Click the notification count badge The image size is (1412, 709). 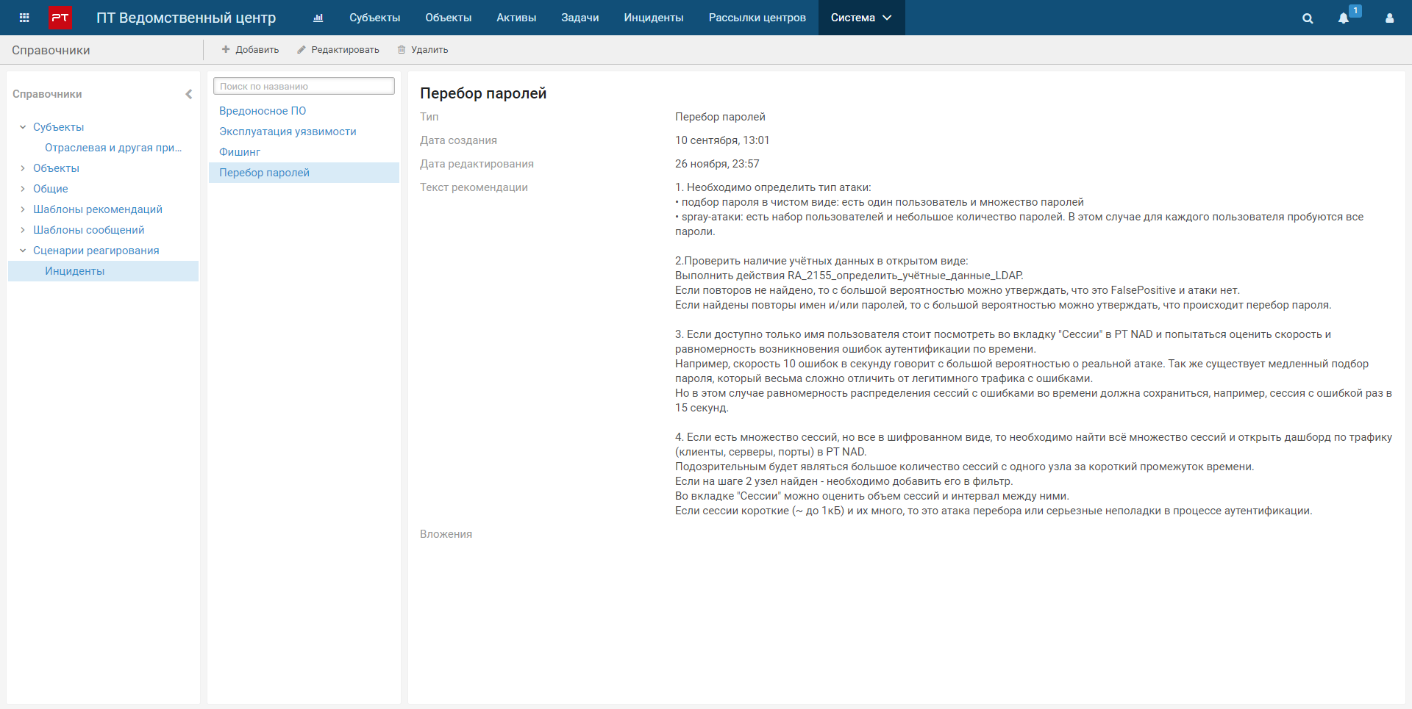coord(1355,11)
